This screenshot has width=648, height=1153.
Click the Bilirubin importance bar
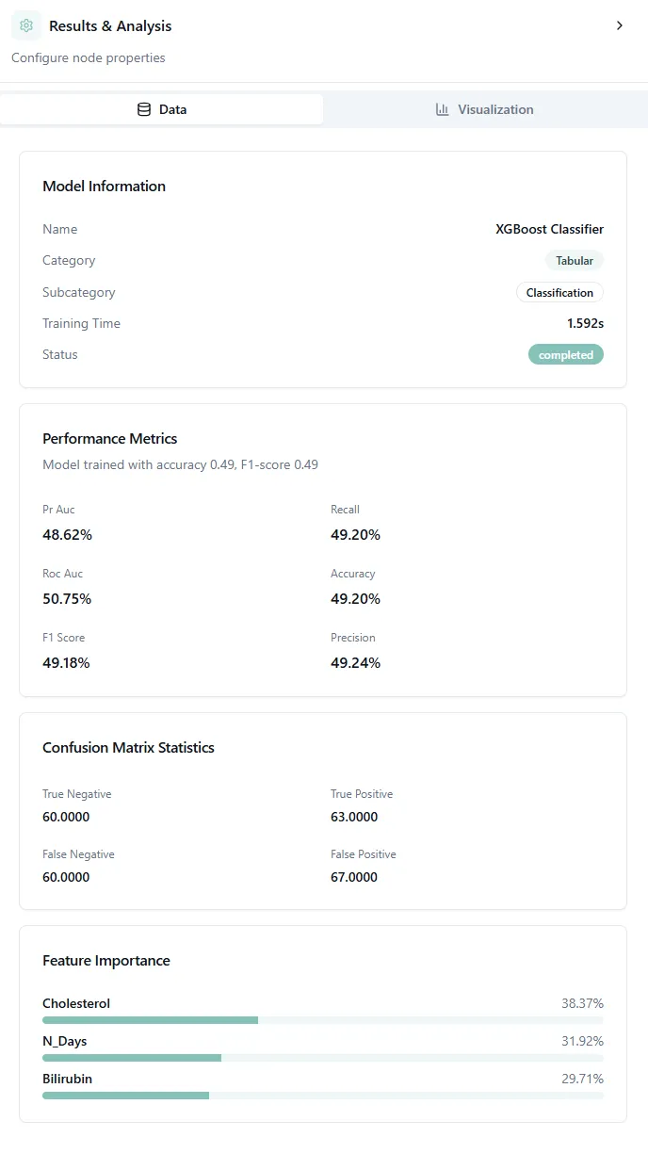click(x=322, y=1096)
